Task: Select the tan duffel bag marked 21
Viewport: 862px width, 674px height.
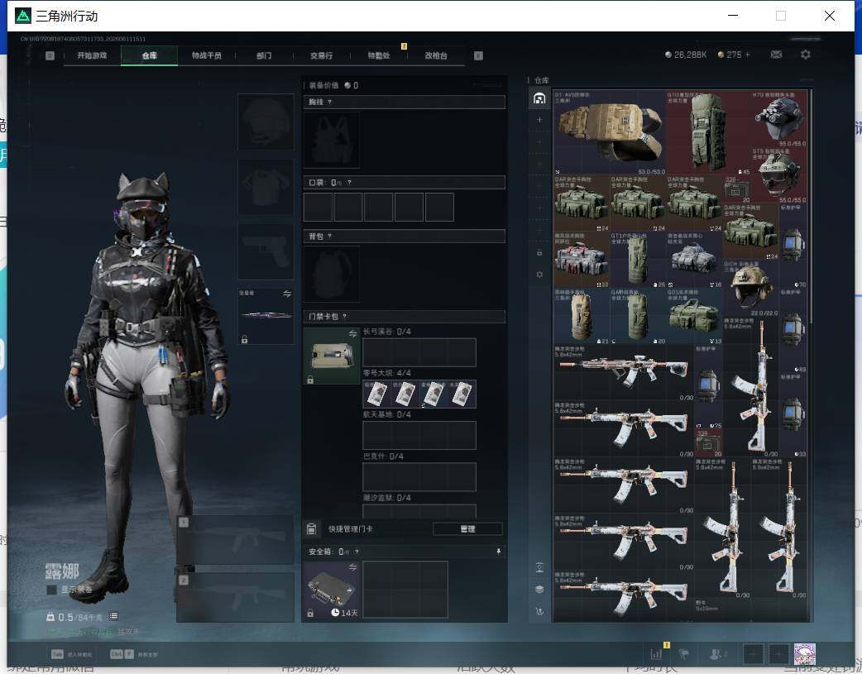Action: [582, 316]
